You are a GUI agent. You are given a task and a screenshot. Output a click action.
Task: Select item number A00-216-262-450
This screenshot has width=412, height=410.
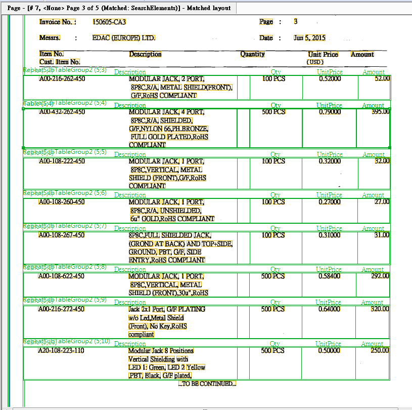[62, 78]
